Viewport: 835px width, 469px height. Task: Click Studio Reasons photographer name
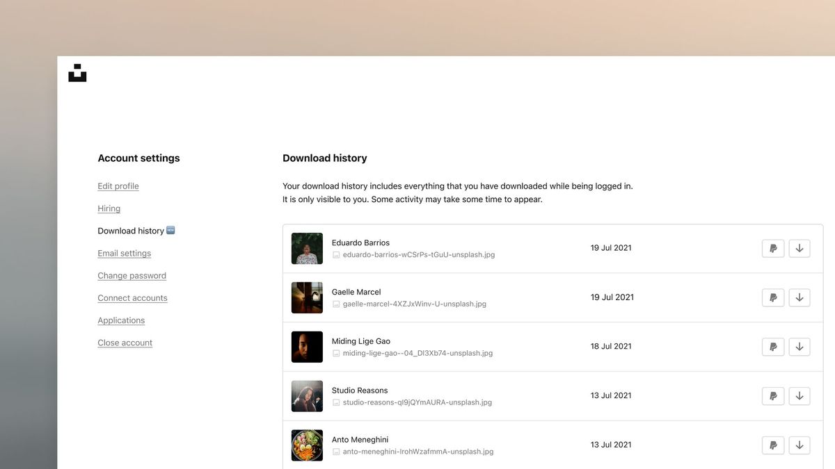(x=360, y=390)
